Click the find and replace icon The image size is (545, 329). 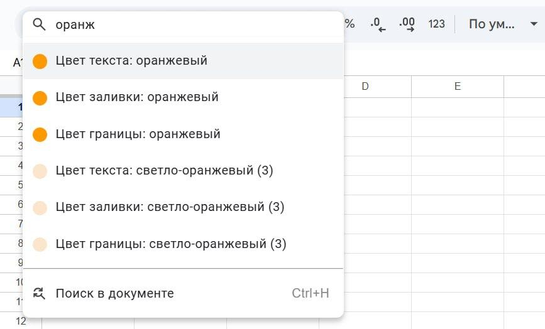(40, 293)
